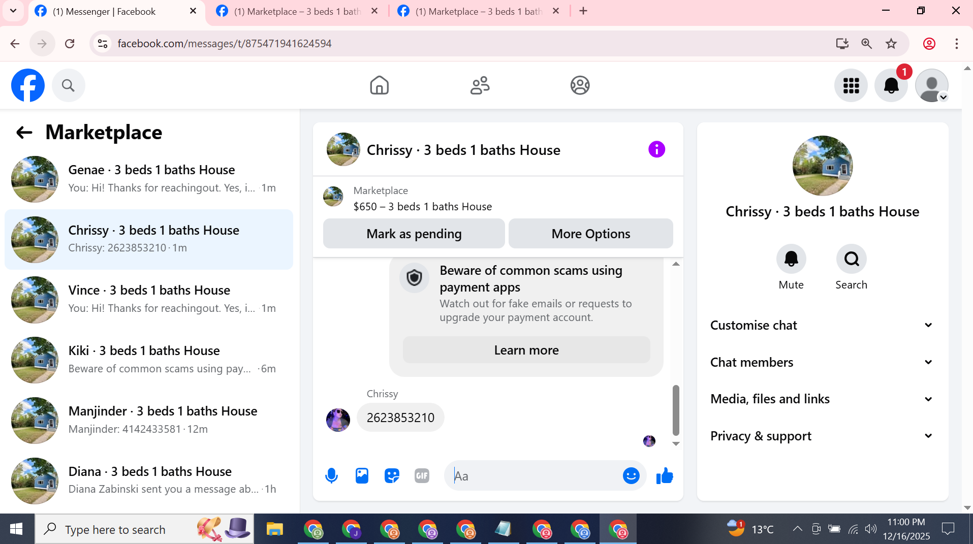
Task: Click the back arrow beside Marketplace
Action: (x=24, y=133)
